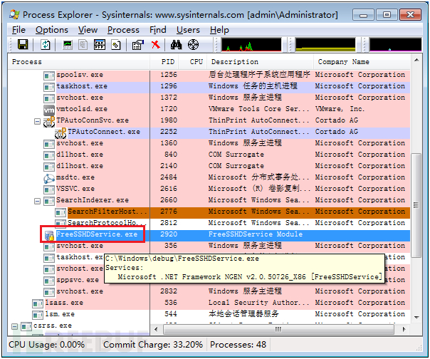Click the red X Kill Process icon
This screenshot has width=430, height=359.
(x=155, y=44)
